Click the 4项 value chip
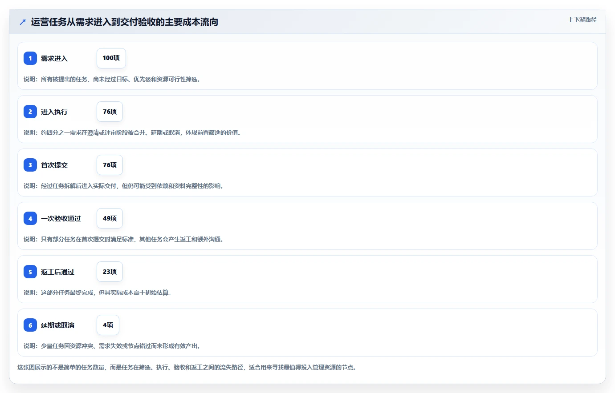 108,325
